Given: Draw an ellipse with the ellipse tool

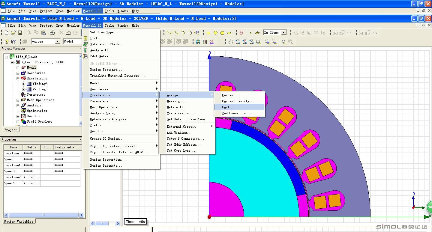Looking at the screenshot, I should click(x=229, y=33).
